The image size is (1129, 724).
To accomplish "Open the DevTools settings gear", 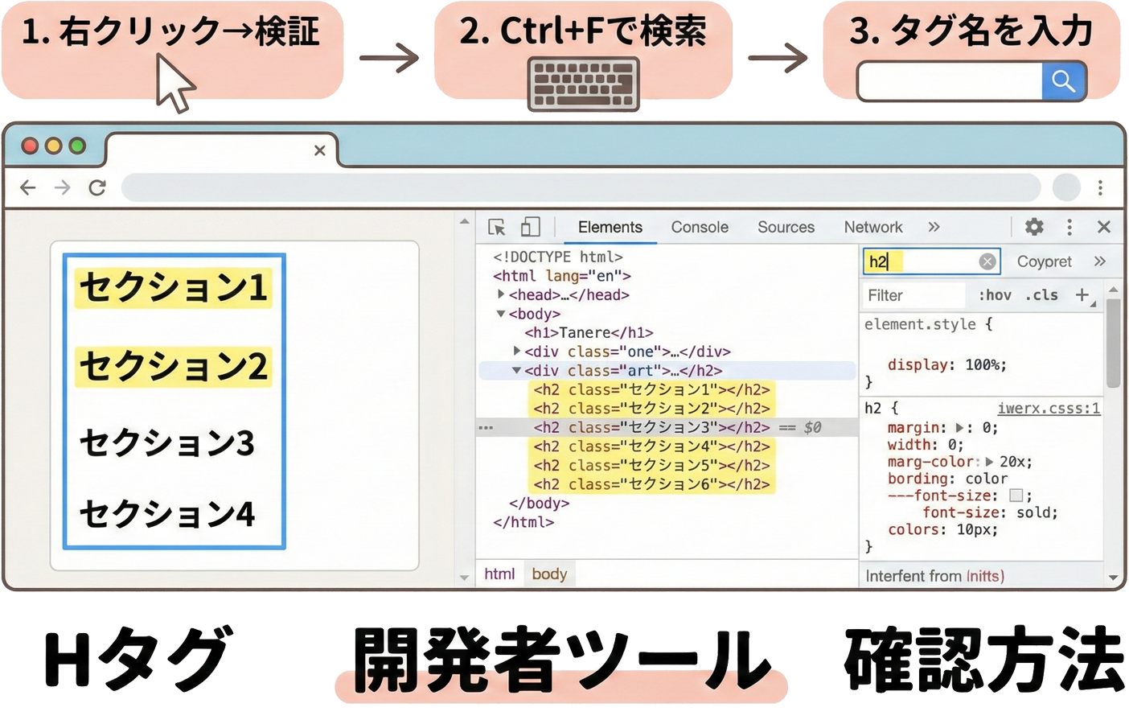I will point(1033,227).
